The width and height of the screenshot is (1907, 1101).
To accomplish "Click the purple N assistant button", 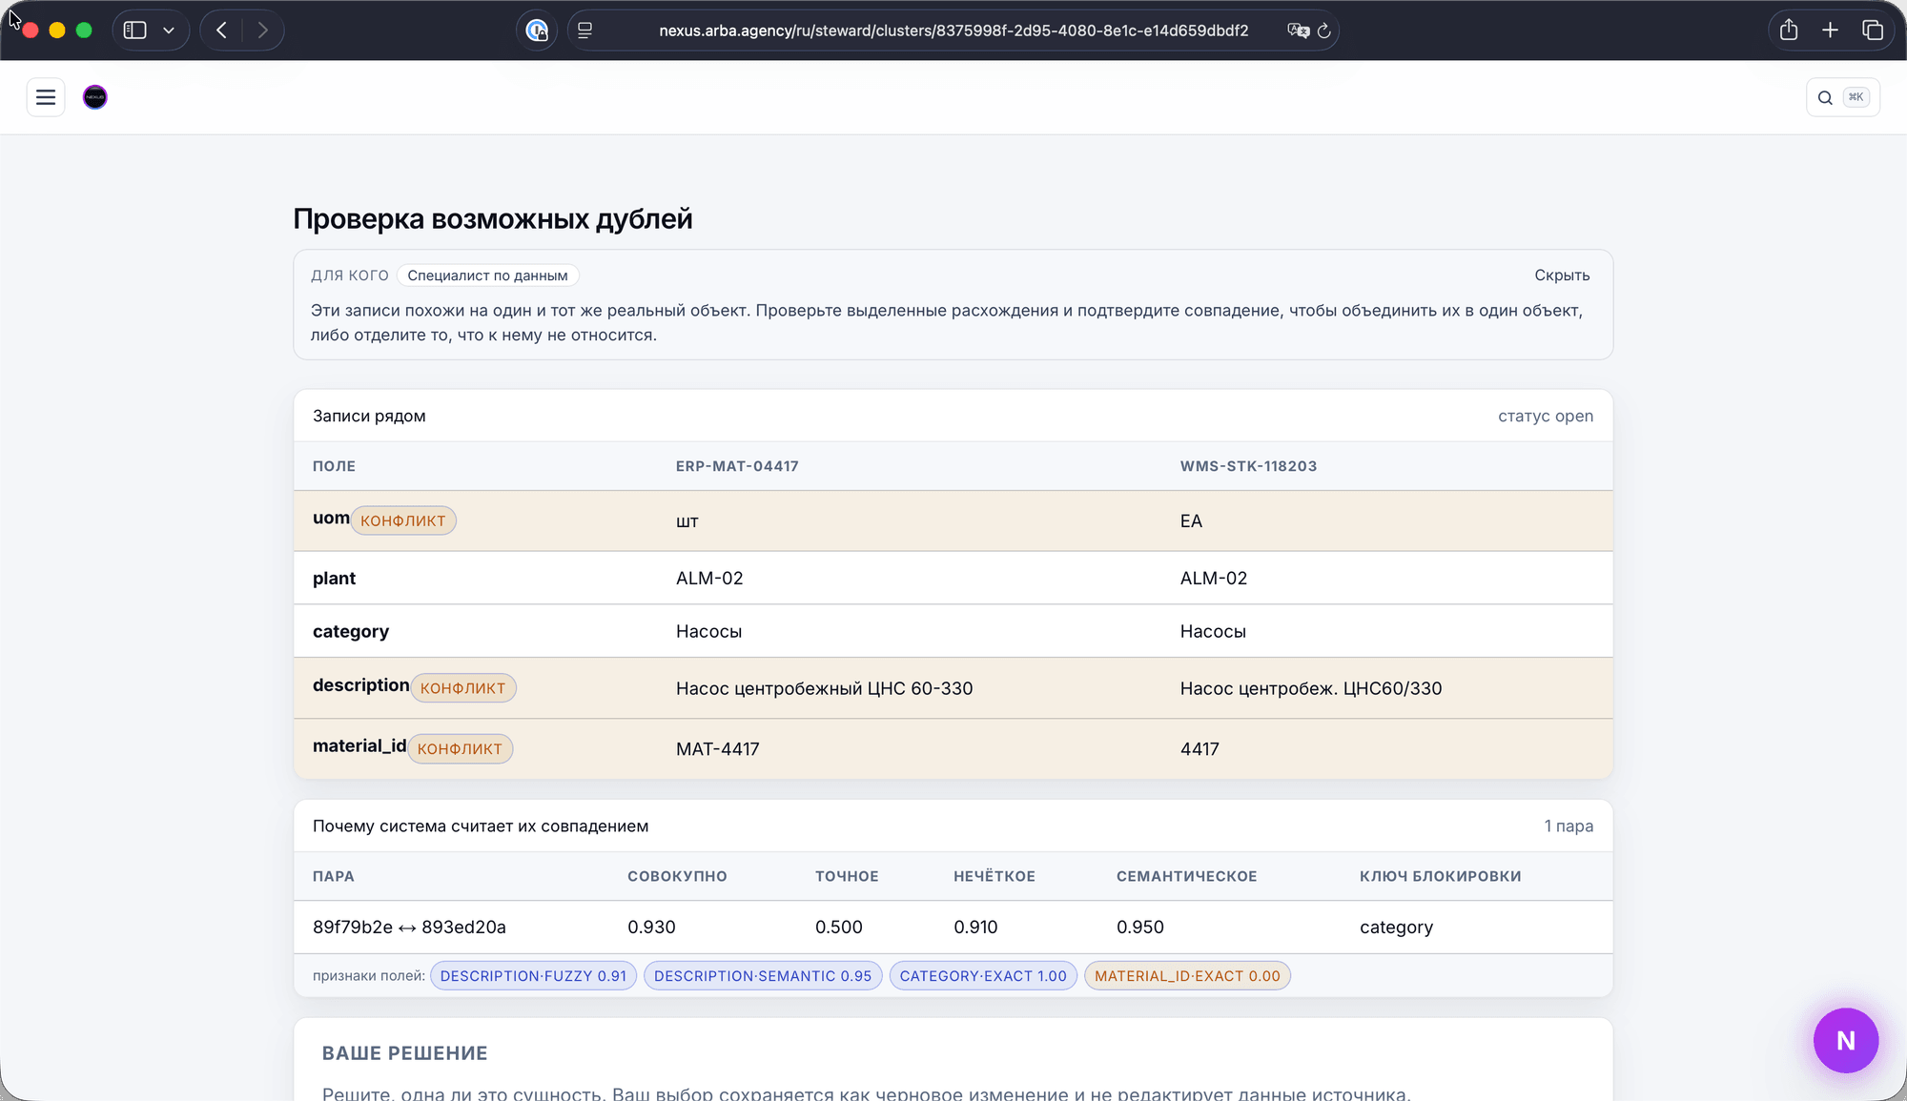I will pyautogui.click(x=1846, y=1040).
